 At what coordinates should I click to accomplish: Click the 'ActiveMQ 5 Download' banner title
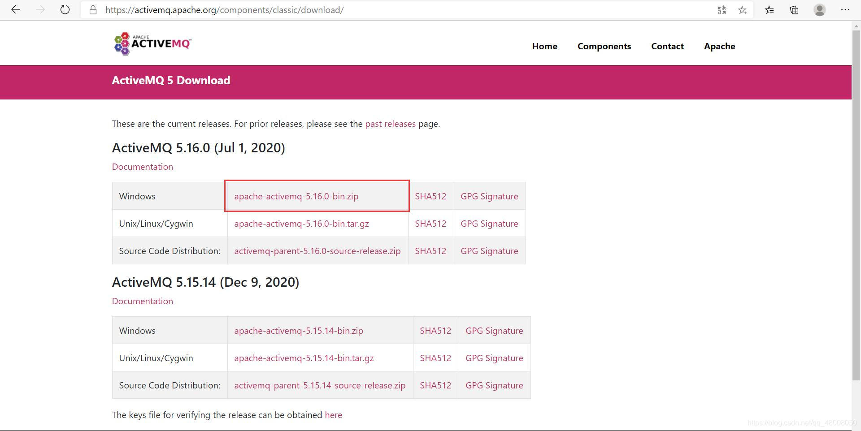pyautogui.click(x=171, y=80)
